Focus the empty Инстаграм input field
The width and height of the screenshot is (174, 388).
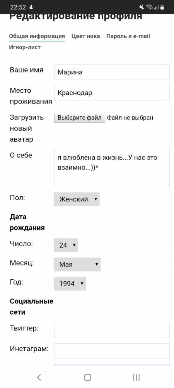click(112, 351)
